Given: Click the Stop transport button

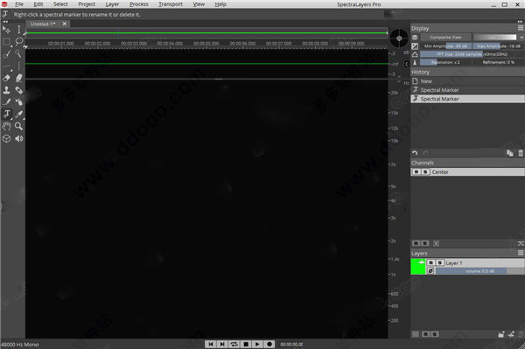Looking at the screenshot, I should (246, 344).
